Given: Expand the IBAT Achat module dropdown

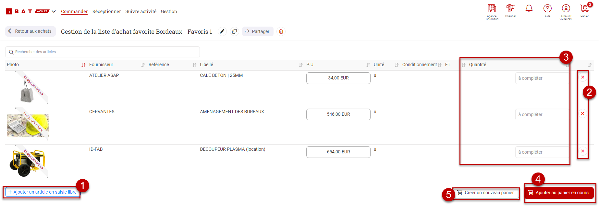Looking at the screenshot, I should (54, 11).
